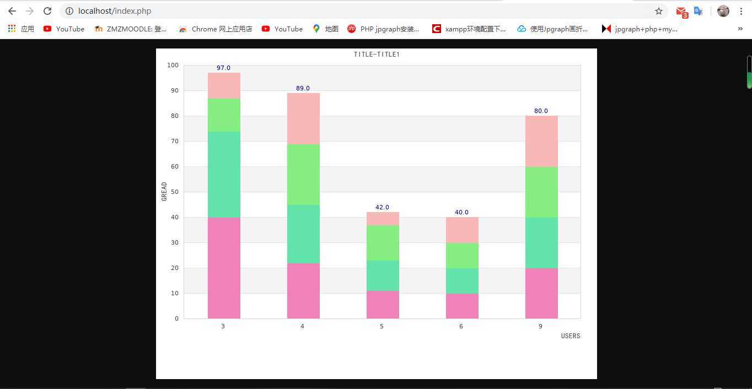Click the y-axis tick label 100

(173, 65)
